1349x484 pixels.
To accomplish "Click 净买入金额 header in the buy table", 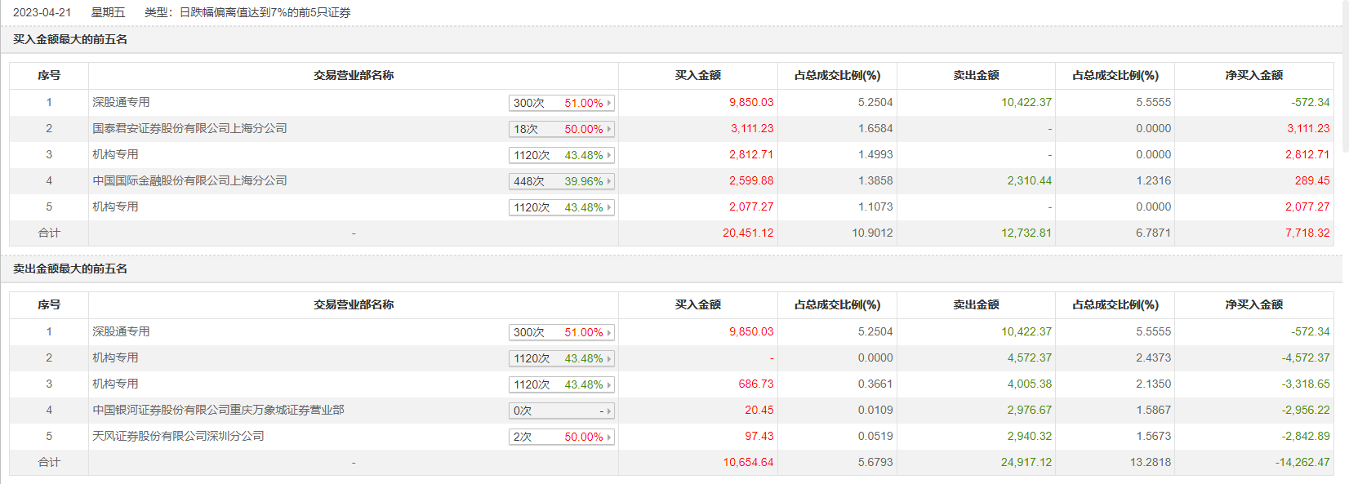I will tap(1253, 75).
